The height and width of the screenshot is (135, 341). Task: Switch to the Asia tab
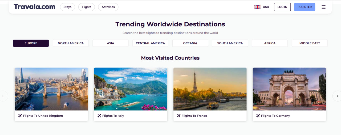[x=110, y=43]
